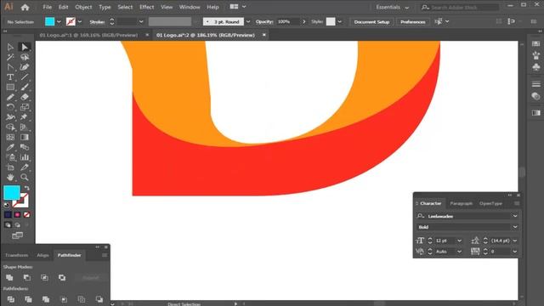Open the Effect menu
This screenshot has width=544, height=306.
tap(147, 7)
